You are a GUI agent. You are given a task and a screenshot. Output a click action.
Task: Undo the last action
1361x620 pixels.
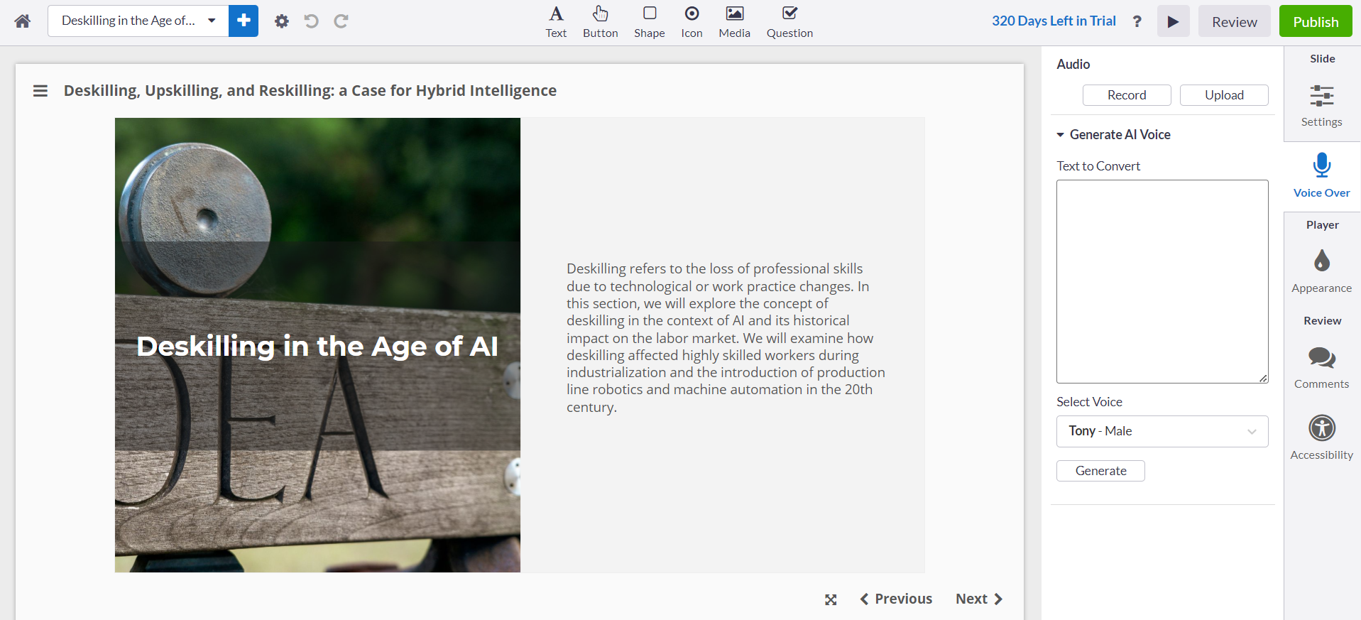(x=311, y=21)
